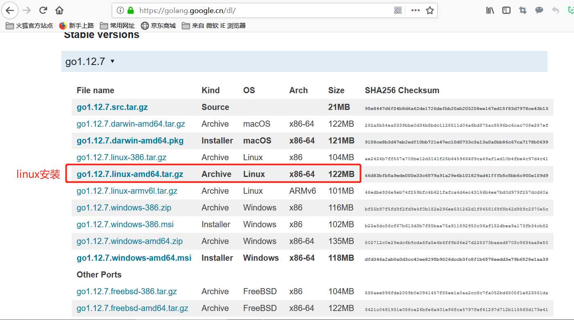
Task: Download go1.12.7.linux-armv6l.tar.gz
Action: pos(127,191)
